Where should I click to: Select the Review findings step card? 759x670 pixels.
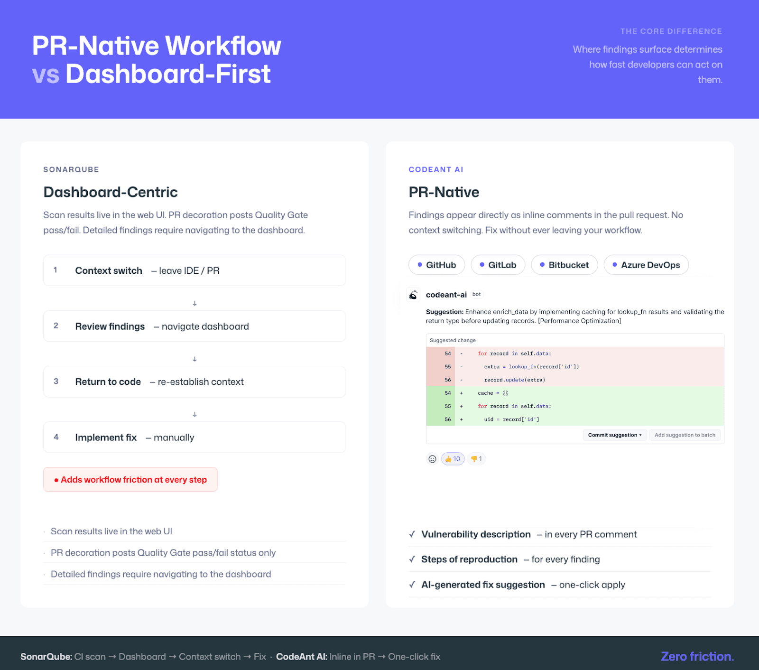tap(194, 326)
